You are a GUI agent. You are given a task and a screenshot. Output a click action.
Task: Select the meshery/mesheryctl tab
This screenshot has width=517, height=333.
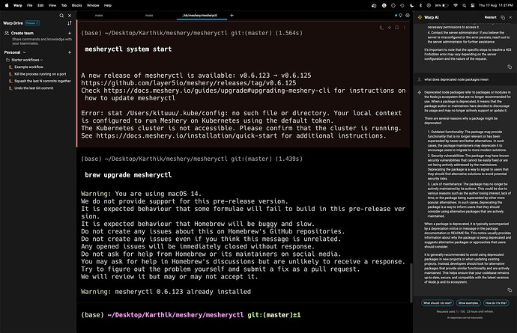click(x=200, y=16)
